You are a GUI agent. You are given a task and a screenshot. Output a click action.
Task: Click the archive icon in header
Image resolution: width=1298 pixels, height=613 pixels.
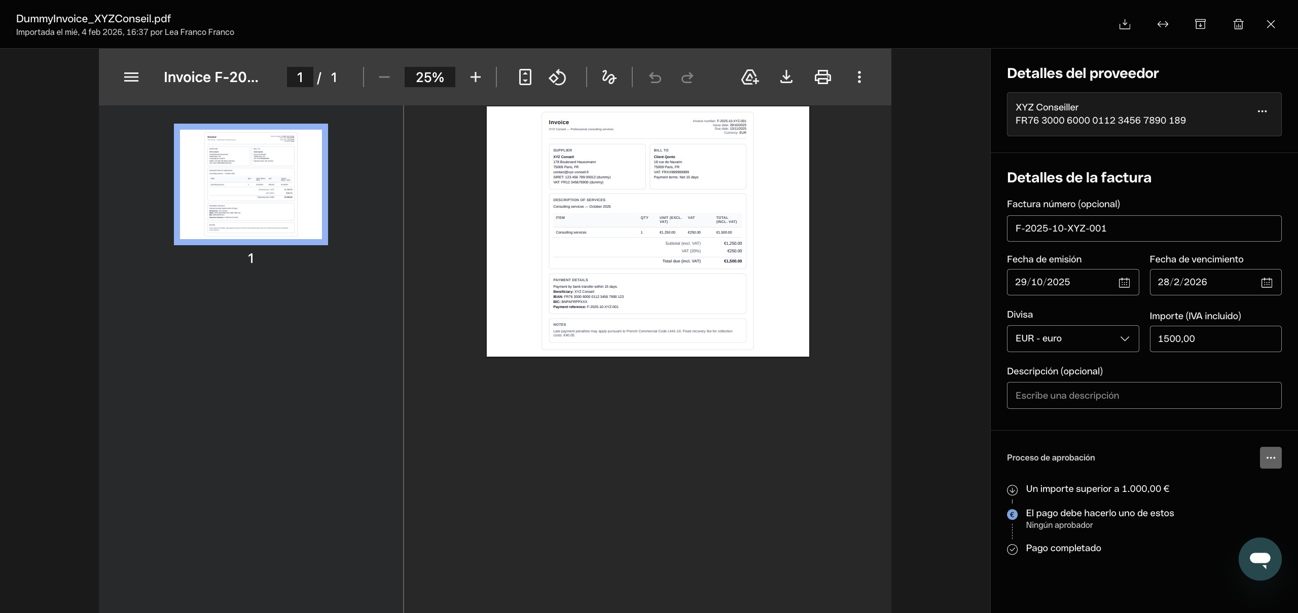pos(1200,24)
